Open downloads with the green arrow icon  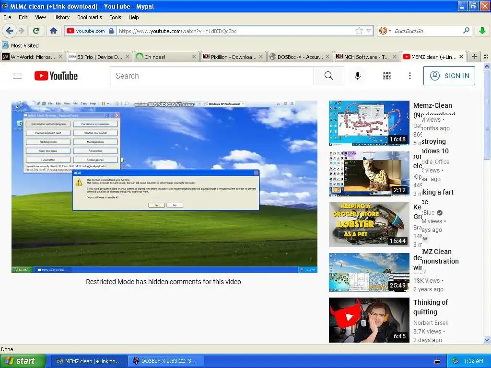tap(482, 31)
